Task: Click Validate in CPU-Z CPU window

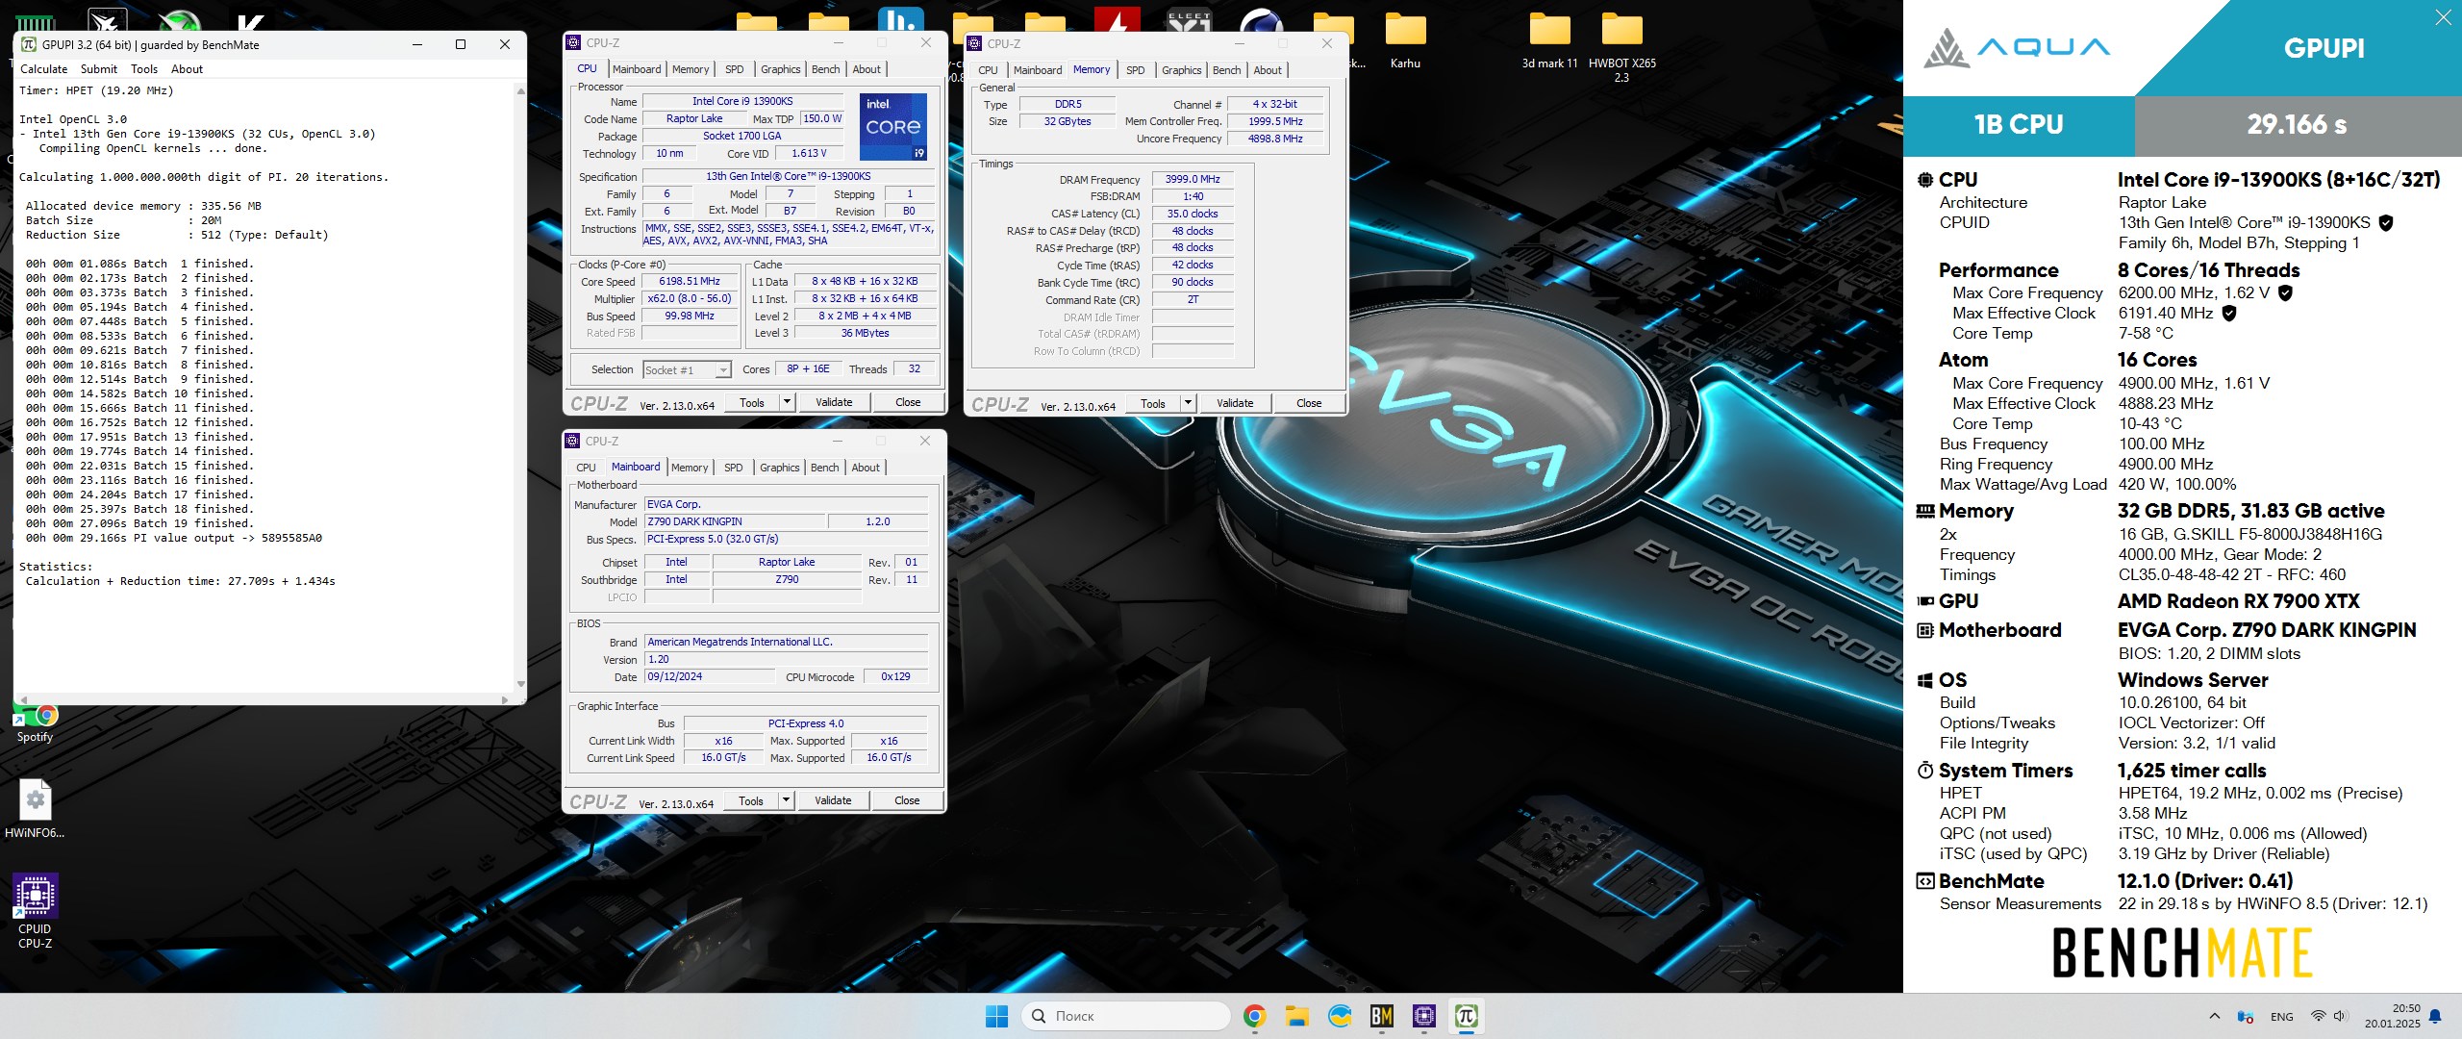Action: tap(834, 402)
